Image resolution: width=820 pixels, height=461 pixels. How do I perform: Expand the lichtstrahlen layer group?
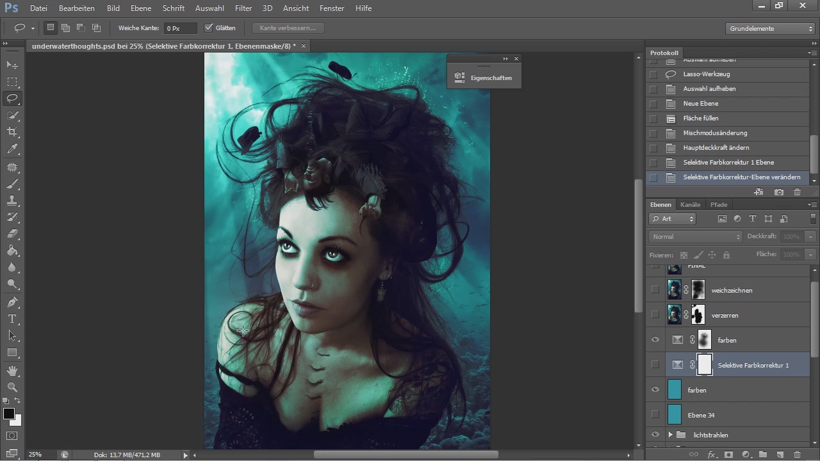tap(670, 435)
